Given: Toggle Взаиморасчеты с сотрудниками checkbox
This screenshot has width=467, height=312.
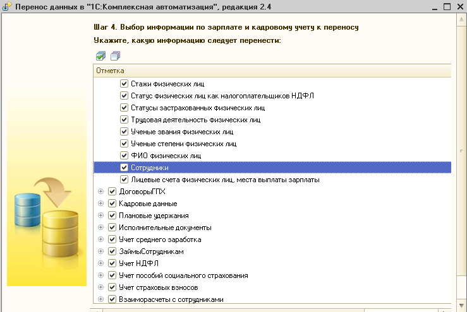Looking at the screenshot, I should click(x=112, y=299).
